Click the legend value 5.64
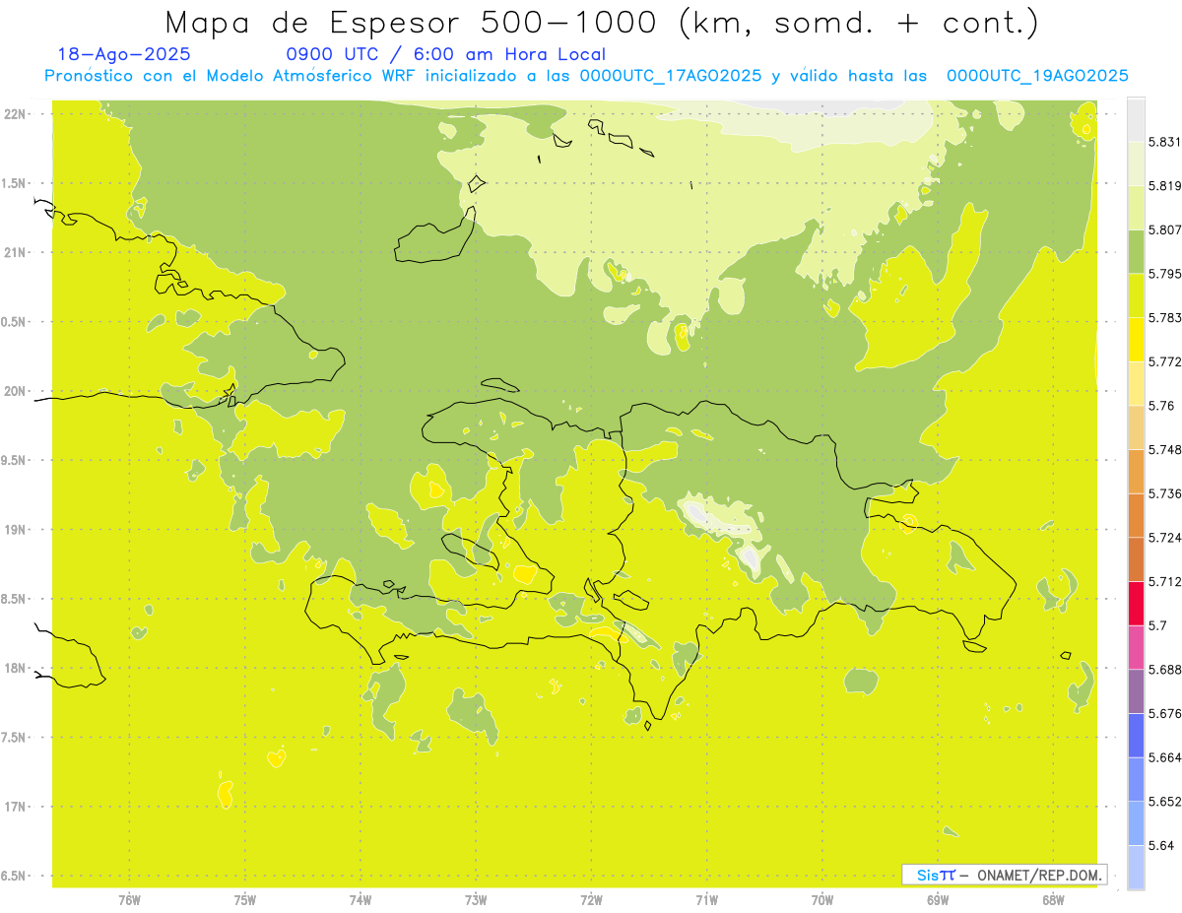Image resolution: width=1182 pixels, height=913 pixels. click(1161, 845)
